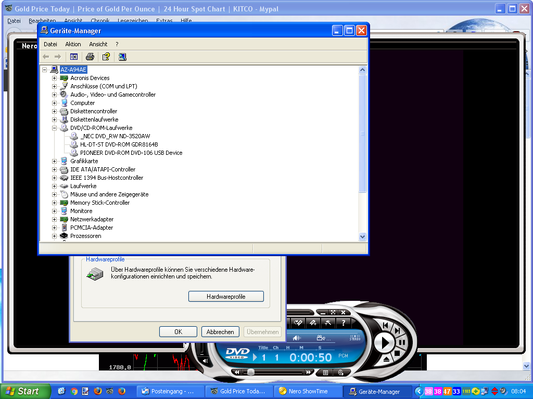Switch to Nero ShowTime taskbar button

308,391
